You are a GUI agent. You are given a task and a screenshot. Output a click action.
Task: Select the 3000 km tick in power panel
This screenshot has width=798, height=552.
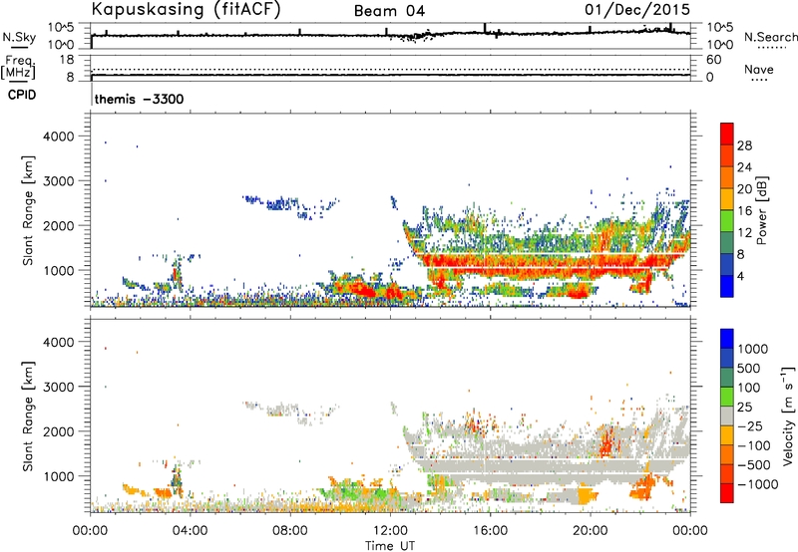(x=59, y=181)
